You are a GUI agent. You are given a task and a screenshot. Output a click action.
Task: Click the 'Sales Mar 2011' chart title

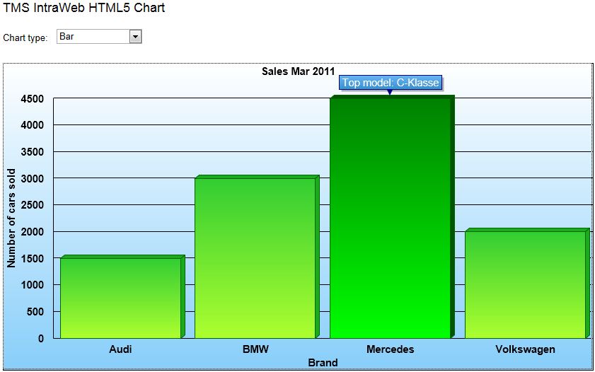(298, 71)
